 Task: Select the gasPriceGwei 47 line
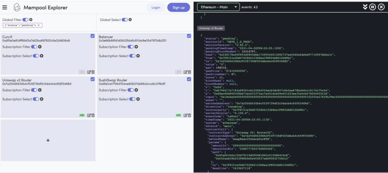click(220, 74)
